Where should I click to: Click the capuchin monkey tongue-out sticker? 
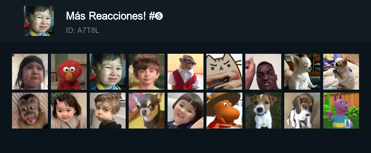(30, 111)
